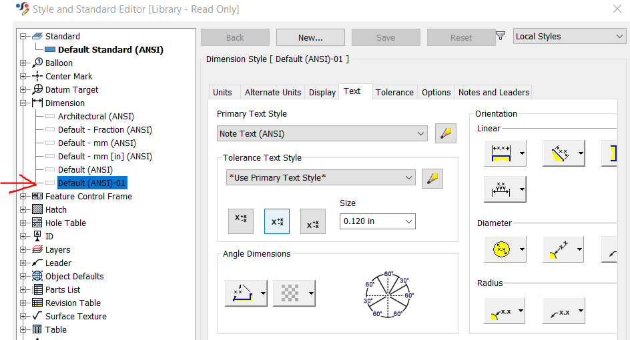Viewport: 630px width, 340px height.
Task: Click the Layers style icon
Action: [37, 249]
